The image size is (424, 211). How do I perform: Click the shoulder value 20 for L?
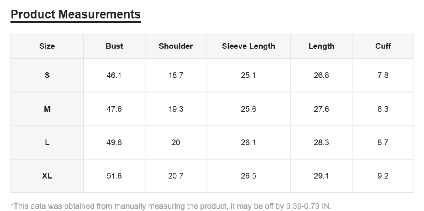pos(176,142)
